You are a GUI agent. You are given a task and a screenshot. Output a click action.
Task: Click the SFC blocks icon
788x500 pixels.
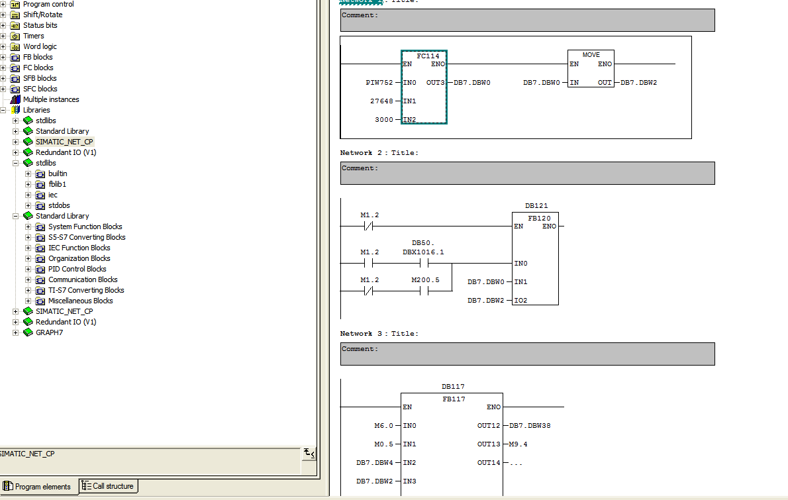(15, 89)
